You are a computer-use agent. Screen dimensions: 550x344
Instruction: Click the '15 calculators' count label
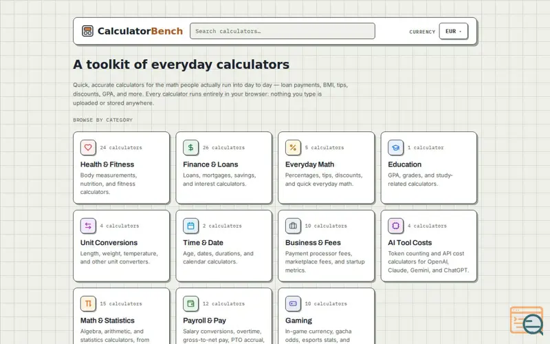click(121, 303)
